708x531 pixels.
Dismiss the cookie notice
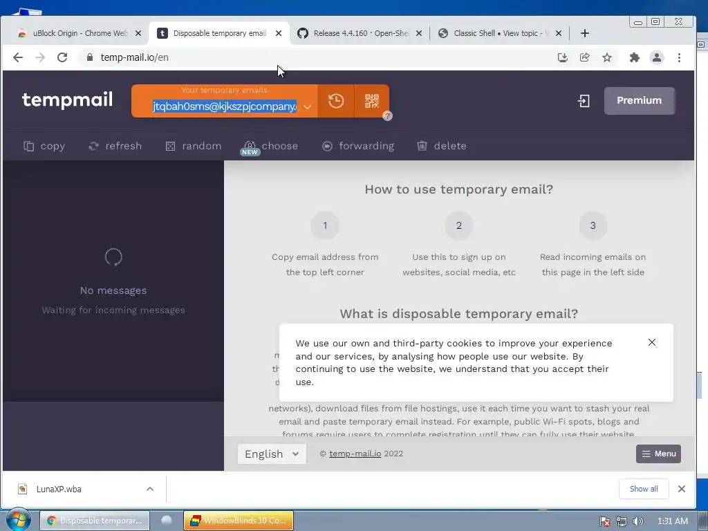pyautogui.click(x=651, y=342)
